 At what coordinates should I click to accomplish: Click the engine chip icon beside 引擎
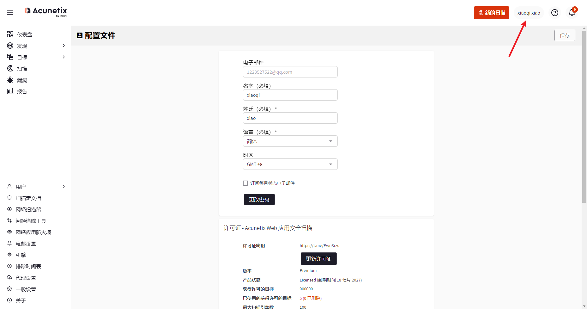tap(9, 255)
